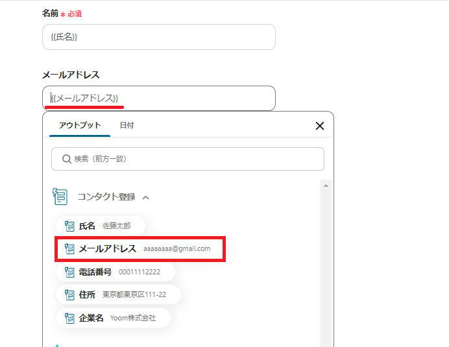Click the form icon beside 氏名
449x347 pixels.
point(69,226)
